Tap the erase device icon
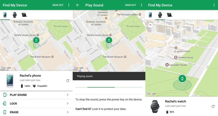 pos(4,112)
